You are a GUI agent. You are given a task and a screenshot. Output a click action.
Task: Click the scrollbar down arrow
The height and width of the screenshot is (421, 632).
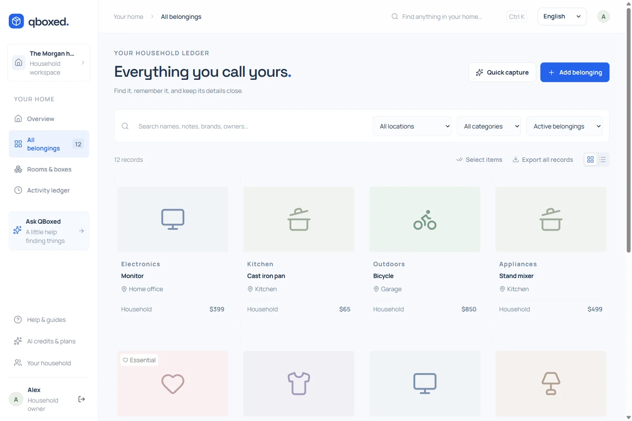(628, 417)
